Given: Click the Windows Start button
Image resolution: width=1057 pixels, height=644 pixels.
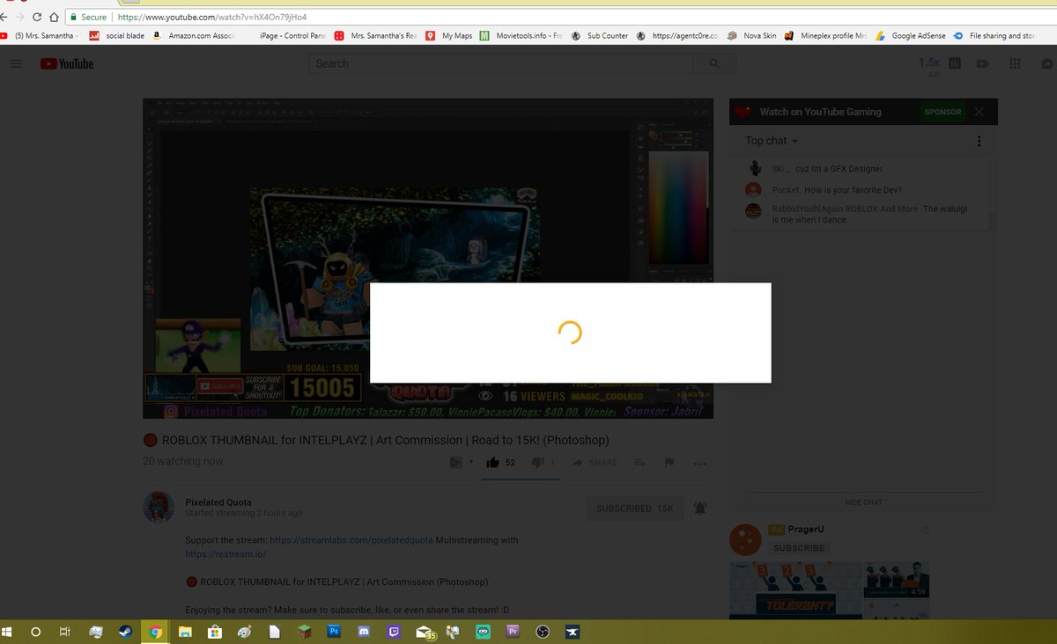Looking at the screenshot, I should pyautogui.click(x=8, y=632).
